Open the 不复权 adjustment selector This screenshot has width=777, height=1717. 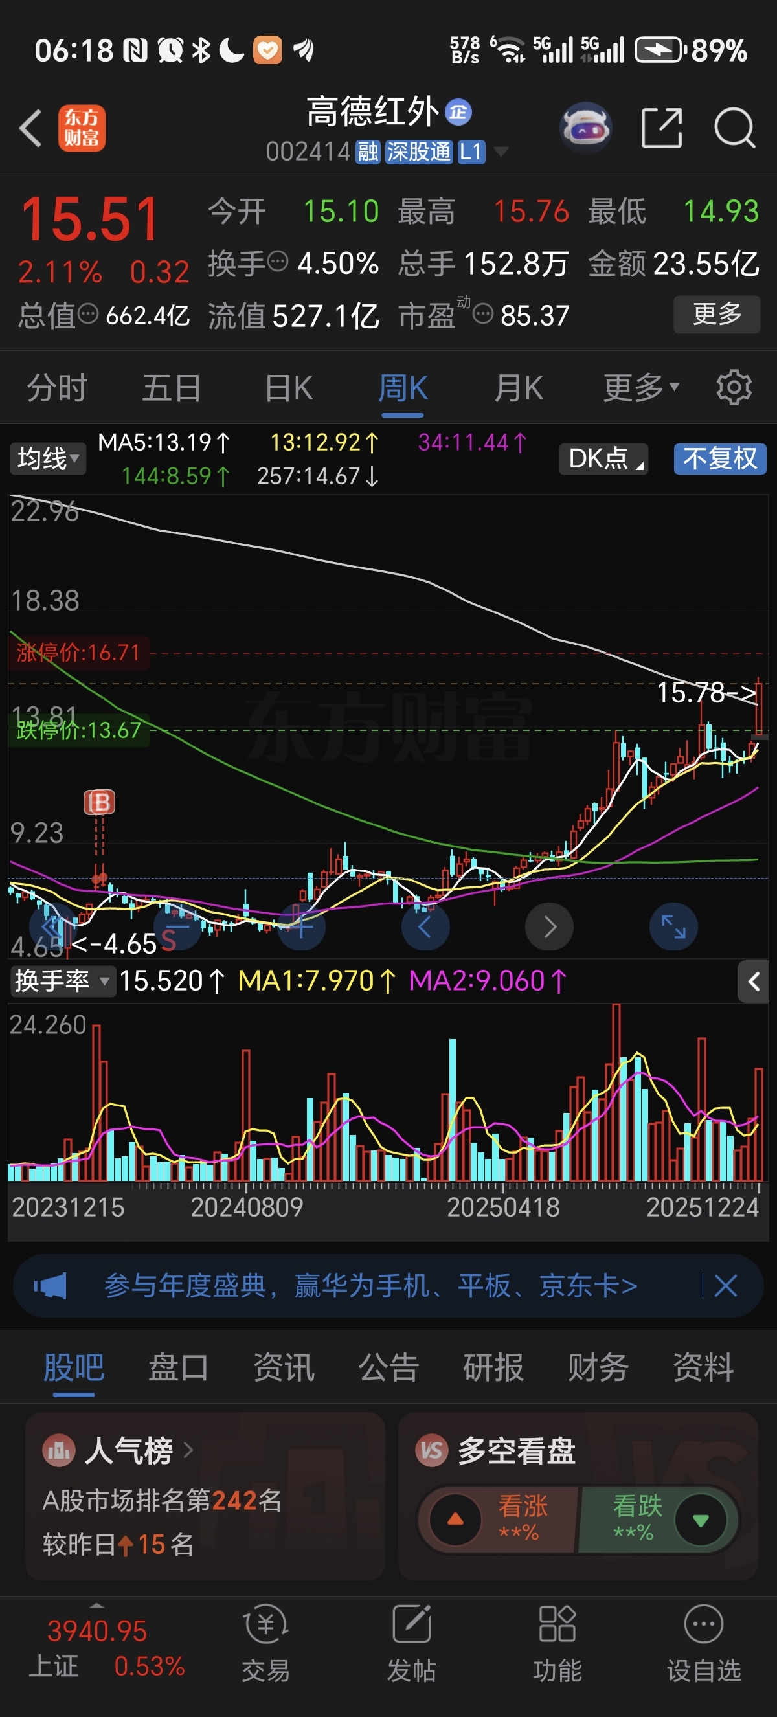pyautogui.click(x=719, y=459)
